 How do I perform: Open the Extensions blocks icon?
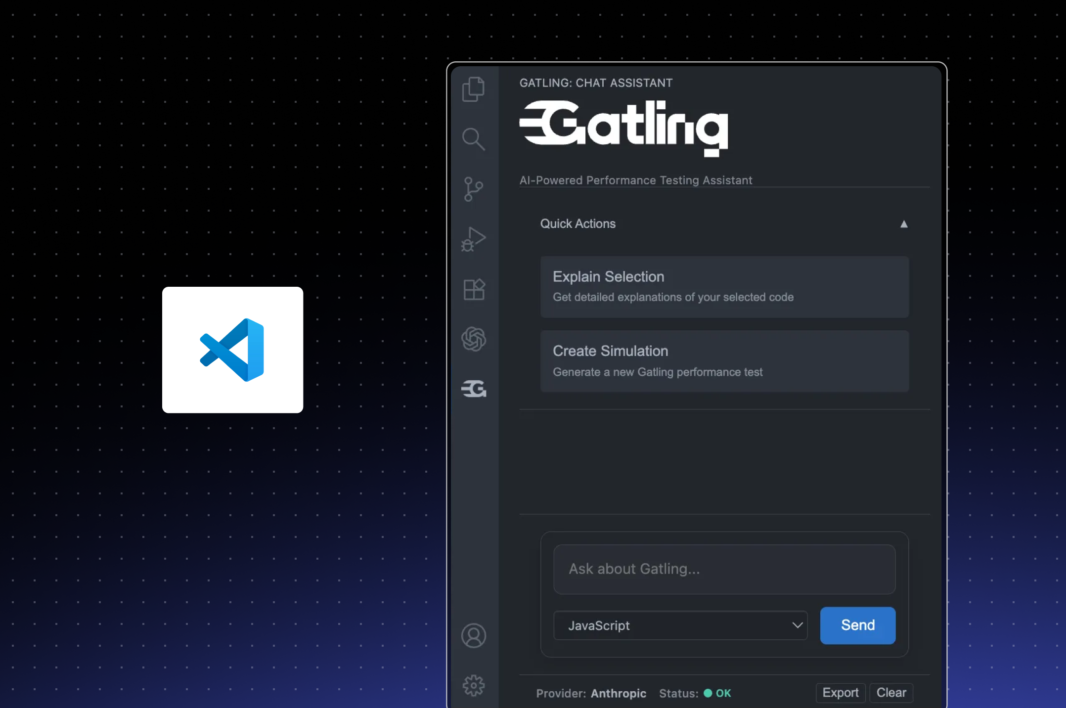[x=474, y=289]
